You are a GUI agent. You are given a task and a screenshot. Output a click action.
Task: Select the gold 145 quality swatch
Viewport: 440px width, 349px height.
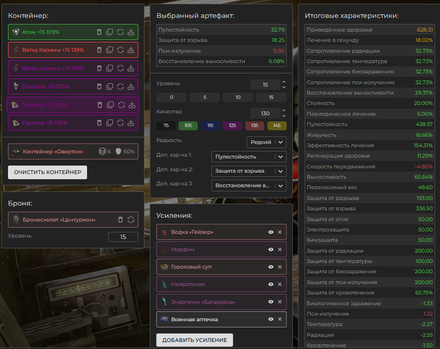pyautogui.click(x=277, y=126)
